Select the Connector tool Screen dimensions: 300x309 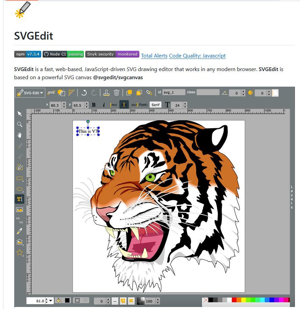(20, 220)
